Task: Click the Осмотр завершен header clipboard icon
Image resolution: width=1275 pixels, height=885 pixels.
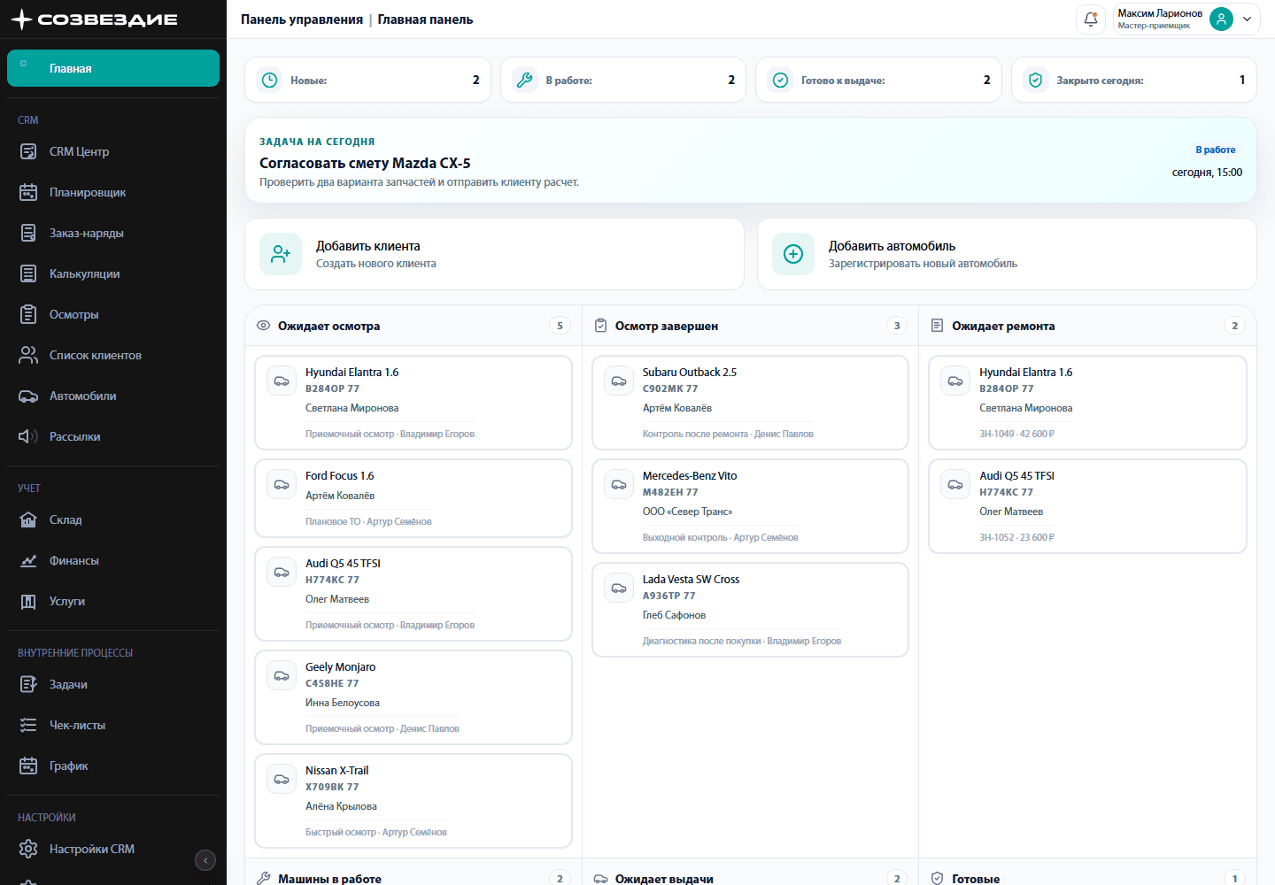Action: (600, 326)
